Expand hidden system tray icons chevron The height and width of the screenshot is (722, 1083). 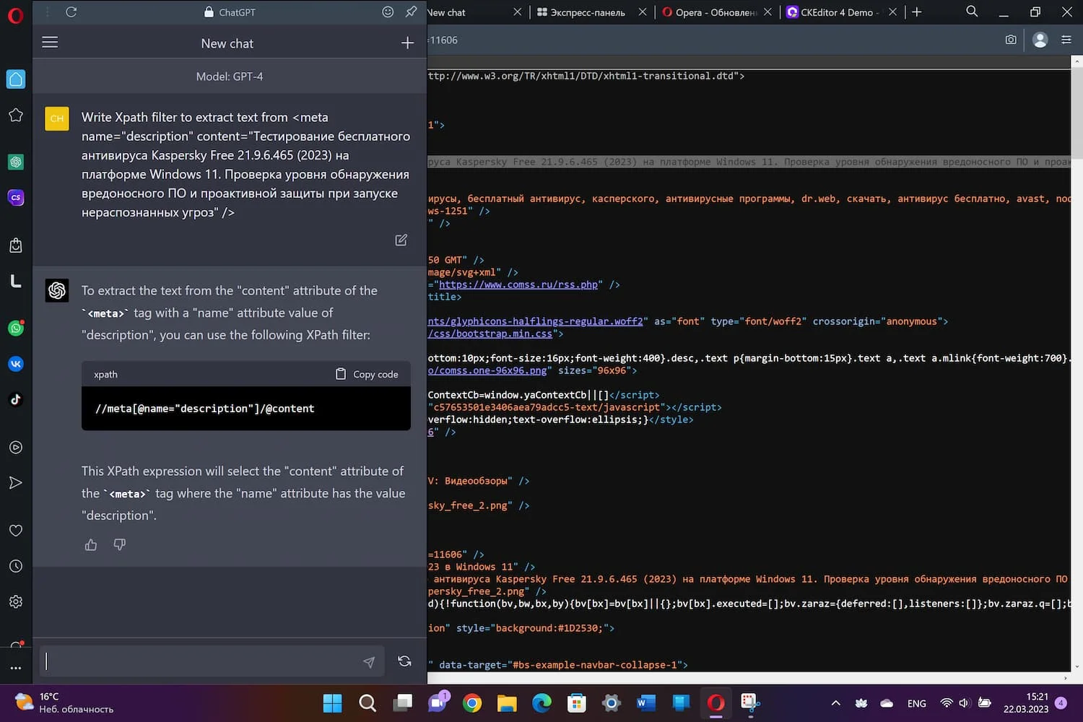tap(836, 703)
